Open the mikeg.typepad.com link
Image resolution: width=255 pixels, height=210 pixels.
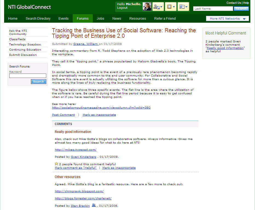[76, 150]
